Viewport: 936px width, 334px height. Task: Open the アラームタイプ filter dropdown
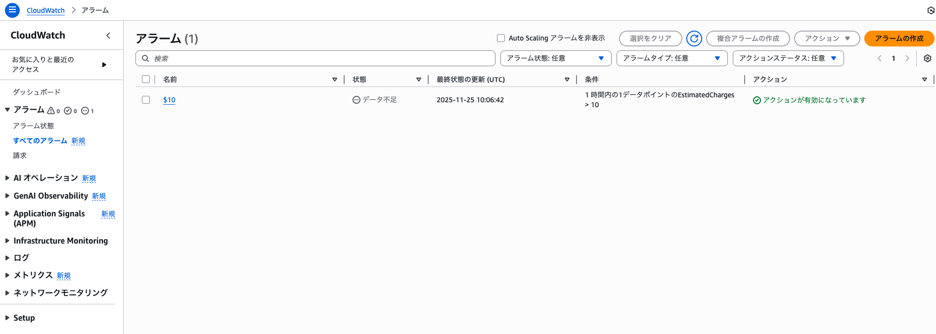[x=672, y=58]
